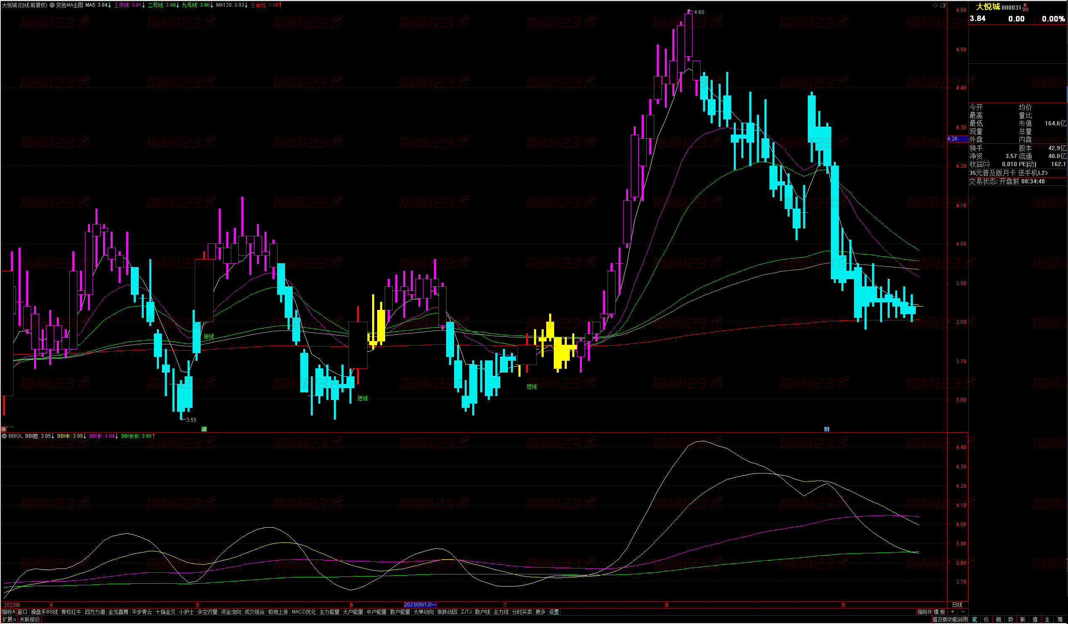Open the 窗口 window count menu
Image resolution: width=1068 pixels, height=624 pixels.
tap(22, 612)
